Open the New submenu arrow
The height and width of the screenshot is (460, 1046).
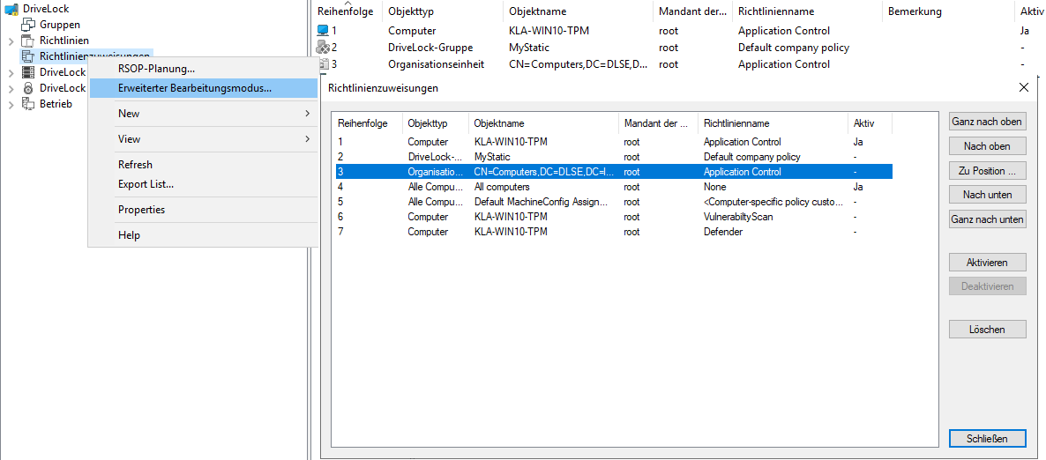pyautogui.click(x=308, y=114)
